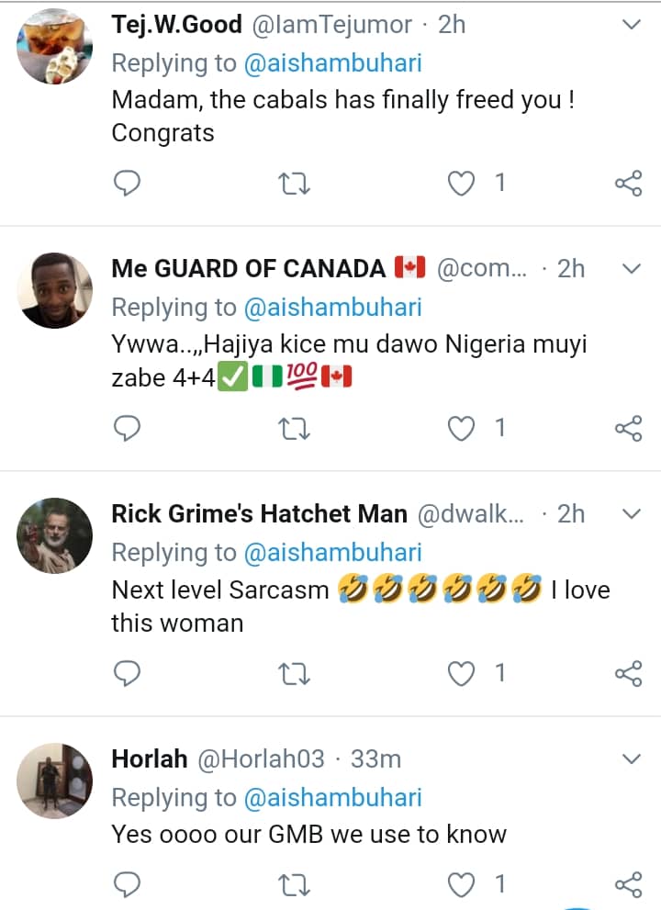Share Tej.W.Good's tweet
The height and width of the screenshot is (910, 661).
(x=628, y=184)
